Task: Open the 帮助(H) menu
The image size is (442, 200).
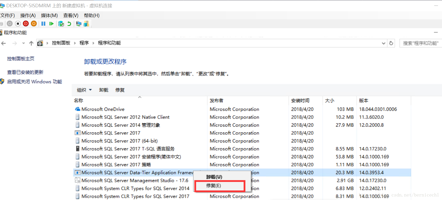Action: click(92, 16)
